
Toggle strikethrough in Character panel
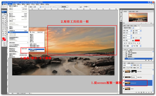pyautogui.click(x=140, y=43)
